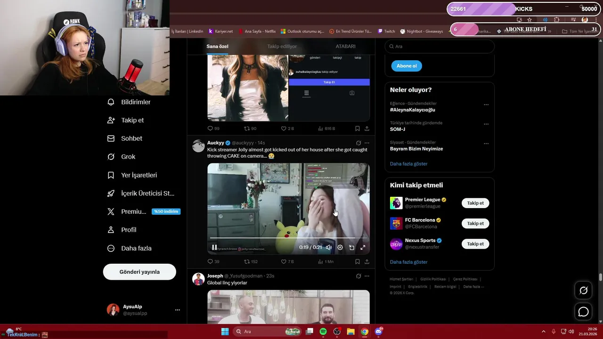Screen dimensions: 603x339
Task: Ask Grok about the Auckyy post
Action: (x=359, y=143)
